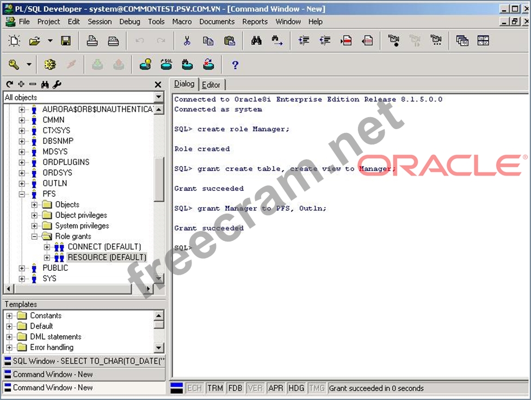The height and width of the screenshot is (400, 531).
Task: Toggle the VER status bar option
Action: pos(255,388)
